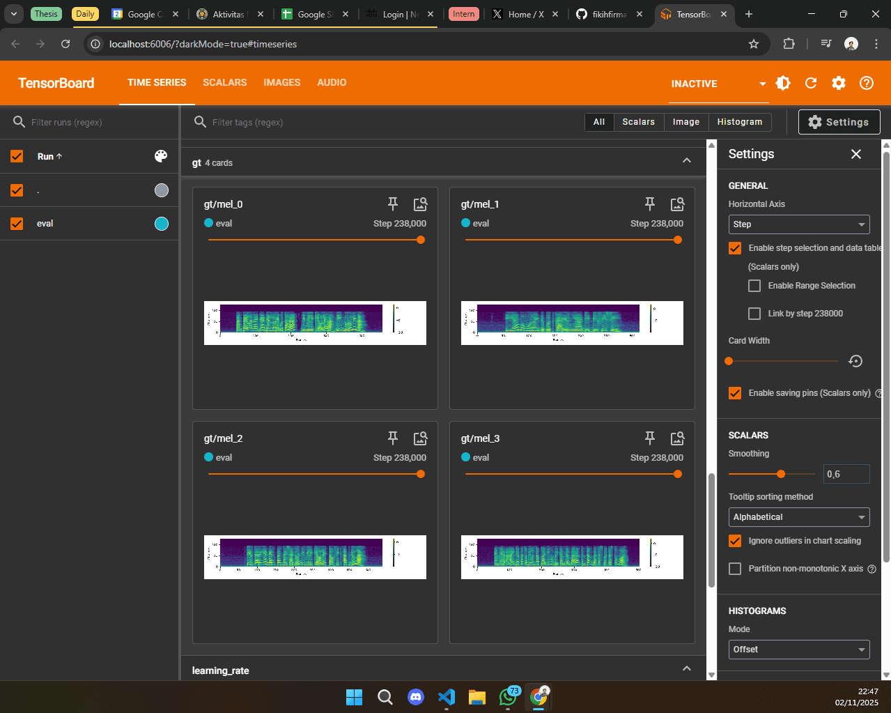891x713 pixels.
Task: Pin the gt/mel_0 card
Action: point(393,204)
